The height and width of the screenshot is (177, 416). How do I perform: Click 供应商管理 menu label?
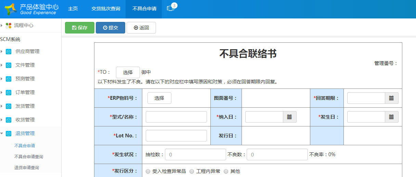coord(27,52)
